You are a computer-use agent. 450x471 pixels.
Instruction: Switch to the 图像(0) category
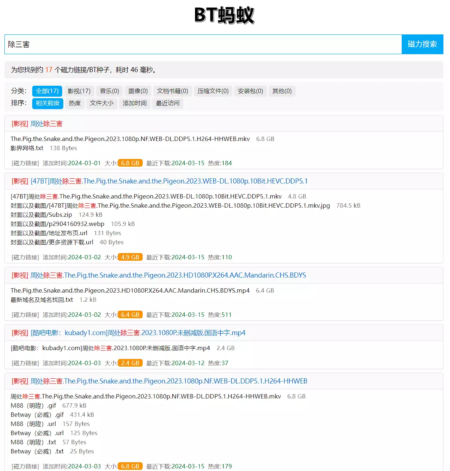(138, 91)
